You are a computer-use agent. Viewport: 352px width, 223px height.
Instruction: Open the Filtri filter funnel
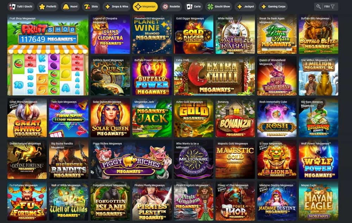pos(330,6)
